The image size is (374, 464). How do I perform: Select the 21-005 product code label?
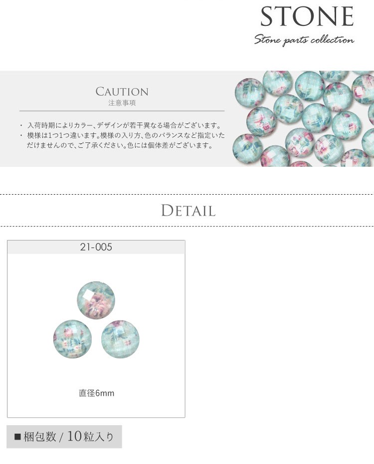click(96, 247)
